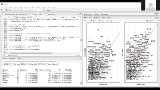Click the red remove current plot icon

click(x=108, y=21)
